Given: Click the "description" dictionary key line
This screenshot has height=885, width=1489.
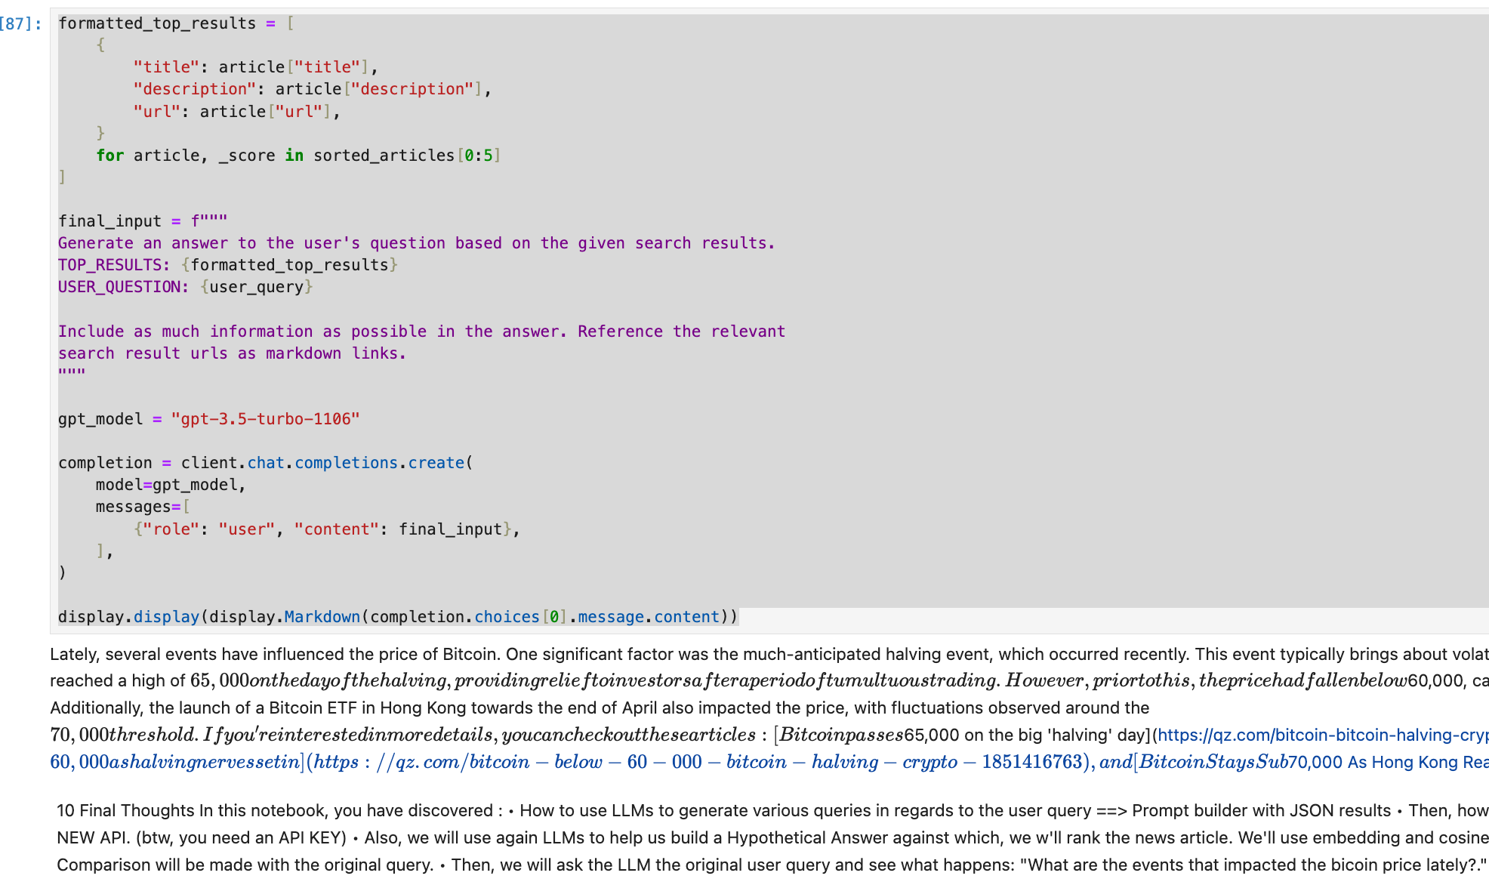Looking at the screenshot, I should (x=311, y=89).
